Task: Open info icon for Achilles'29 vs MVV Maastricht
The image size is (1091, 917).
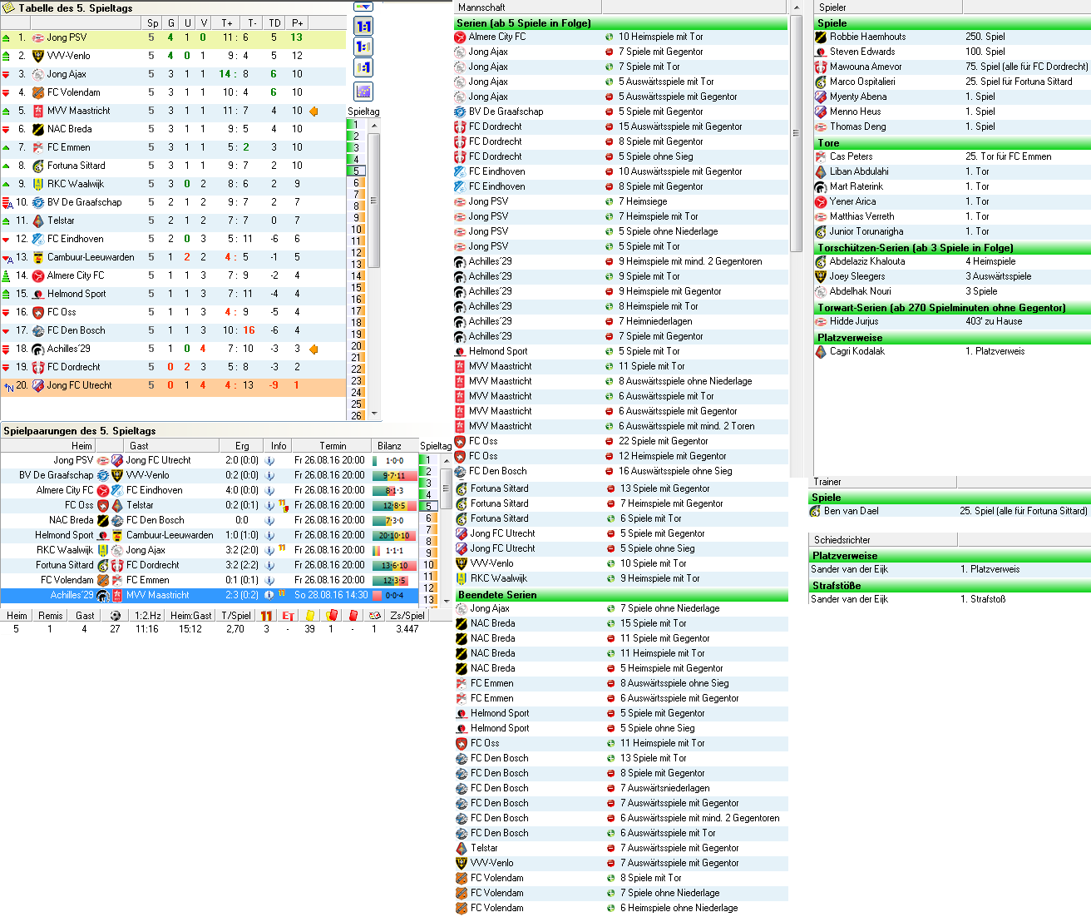Action: point(269,595)
